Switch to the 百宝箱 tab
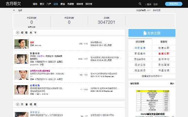Screen dimensions: 188x117 pyautogui.click(x=164, y=42)
